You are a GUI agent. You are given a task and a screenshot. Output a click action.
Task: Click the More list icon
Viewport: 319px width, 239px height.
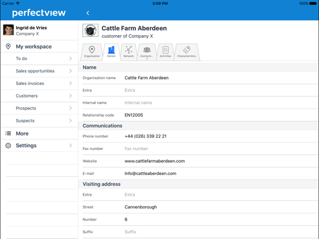click(8, 133)
